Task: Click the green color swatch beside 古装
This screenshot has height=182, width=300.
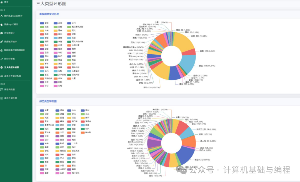Action: click(42, 30)
